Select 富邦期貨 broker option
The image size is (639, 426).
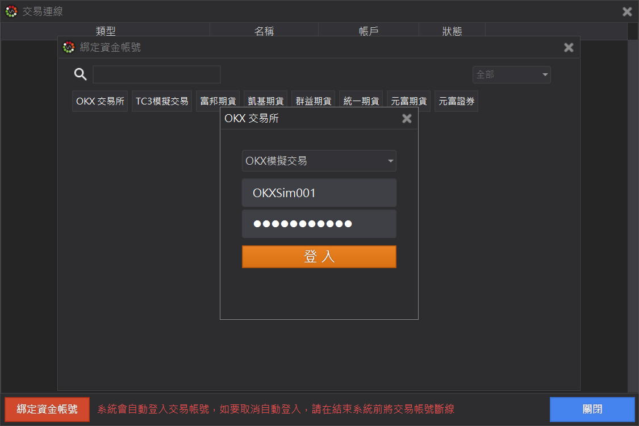(218, 101)
